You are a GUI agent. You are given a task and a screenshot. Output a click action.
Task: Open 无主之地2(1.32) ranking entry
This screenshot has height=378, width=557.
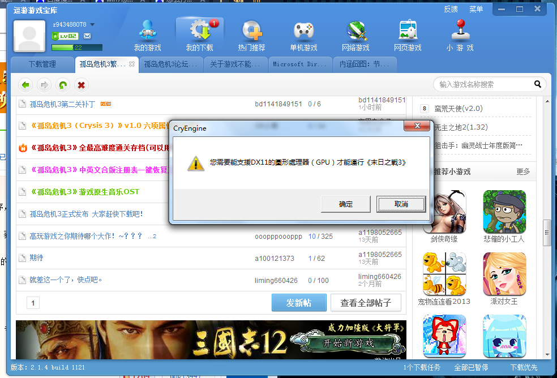[461, 127]
